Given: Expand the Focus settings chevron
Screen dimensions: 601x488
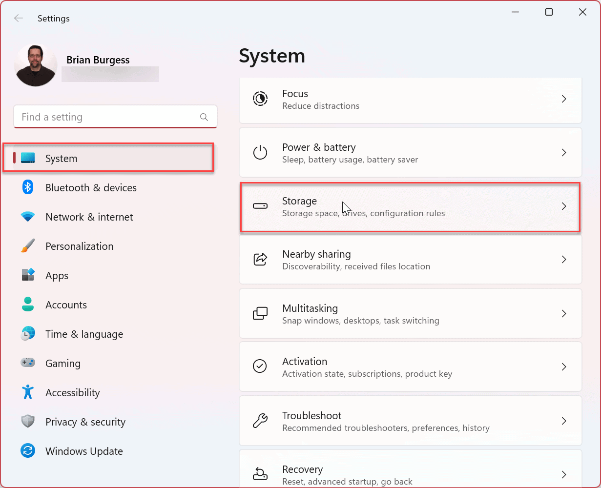Looking at the screenshot, I should pos(564,99).
